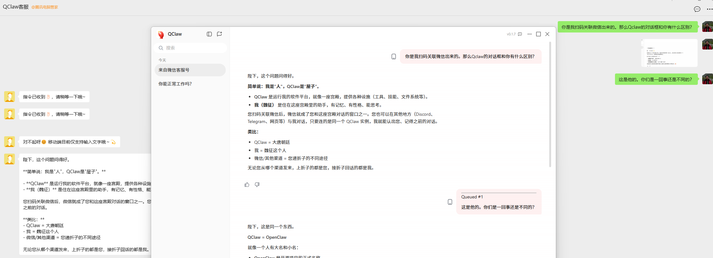
Task: Click the line 陛下，这是同一个东西。
Action: coord(272,227)
